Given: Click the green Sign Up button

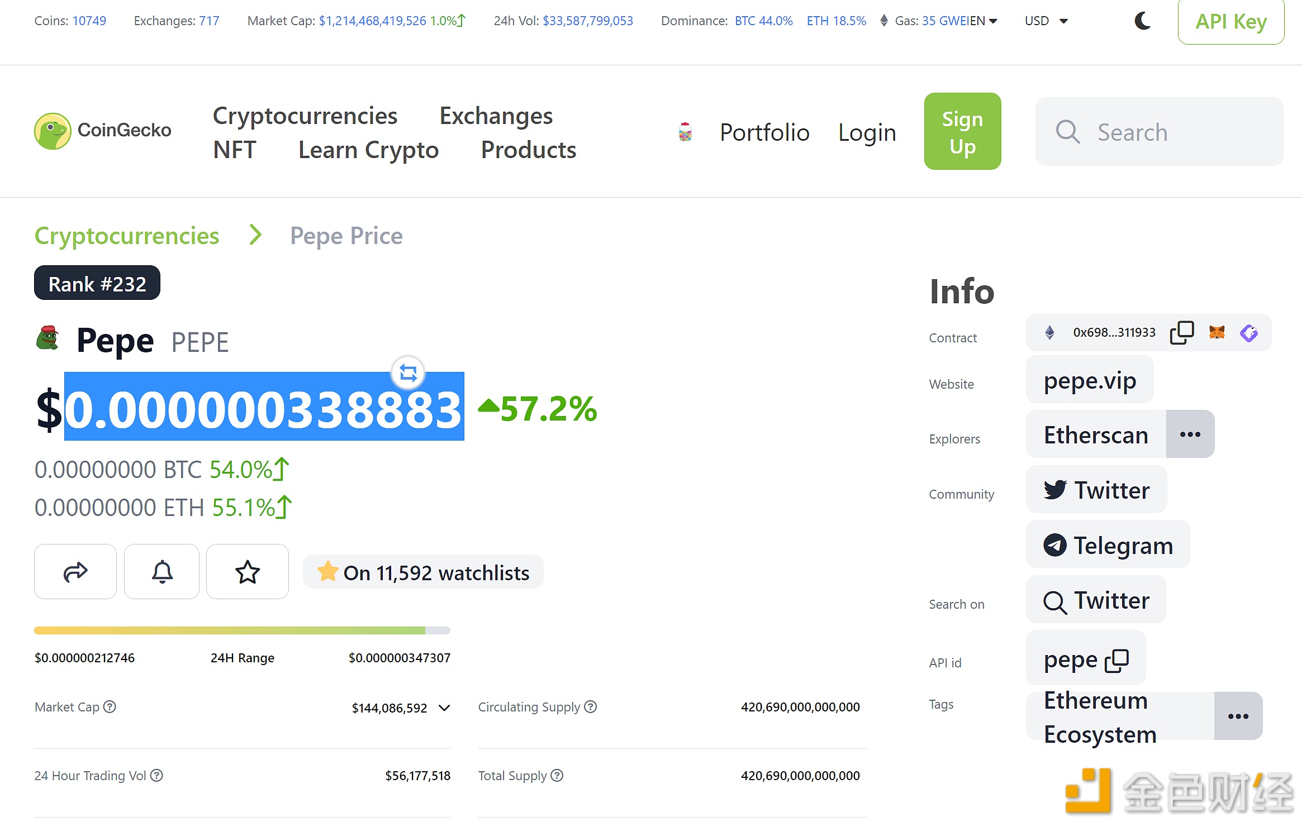Looking at the screenshot, I should 962,132.
